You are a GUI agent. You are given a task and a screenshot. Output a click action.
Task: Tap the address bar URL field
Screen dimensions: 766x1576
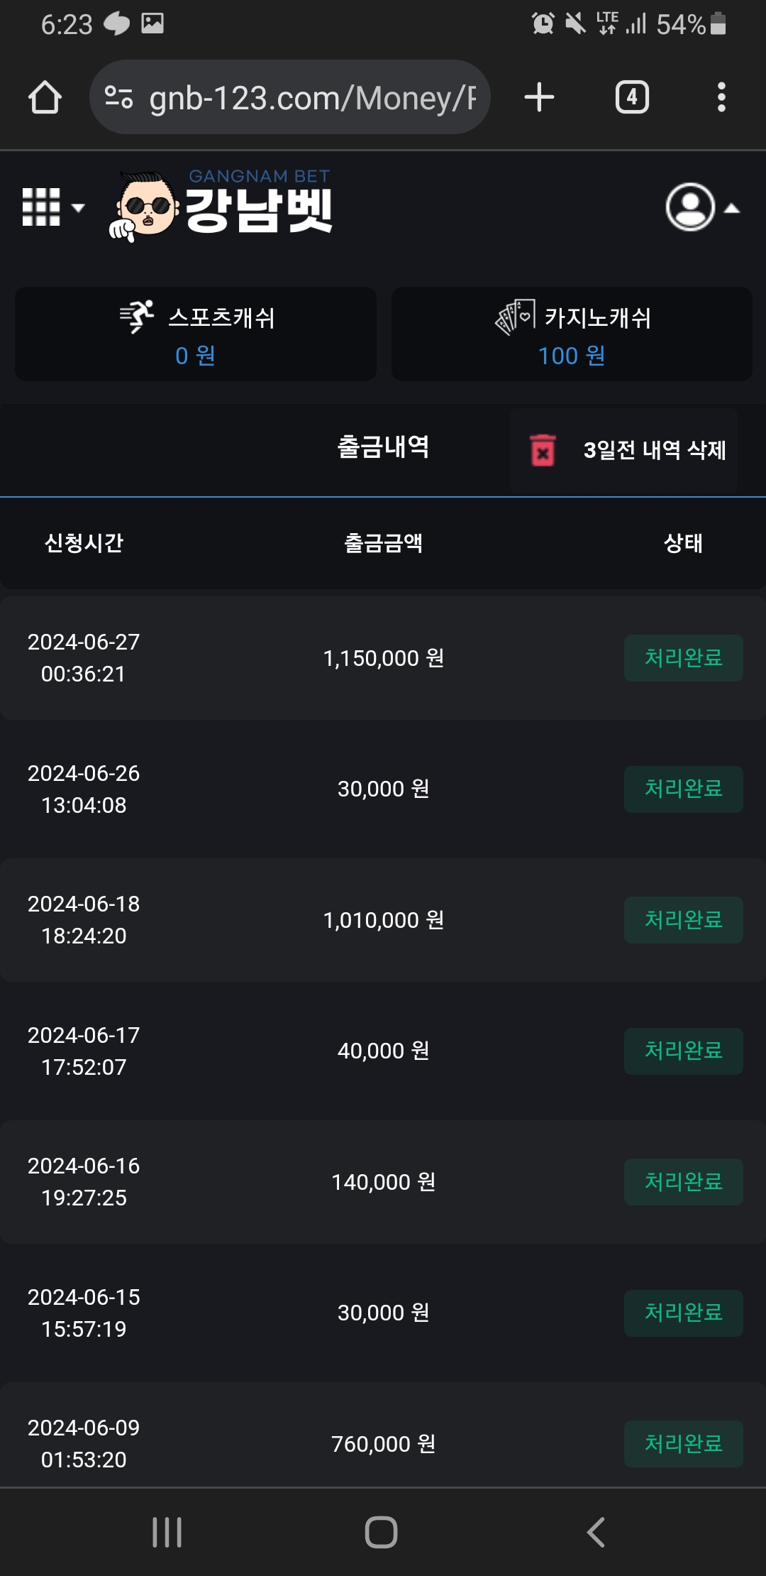coord(312,97)
